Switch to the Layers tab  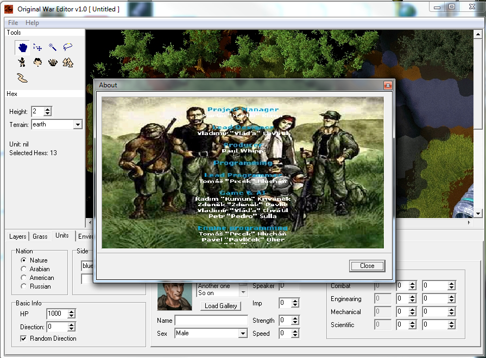pyautogui.click(x=18, y=236)
